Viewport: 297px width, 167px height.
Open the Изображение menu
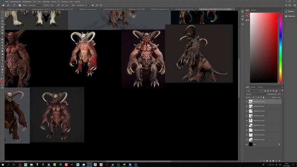tap(27, 1)
